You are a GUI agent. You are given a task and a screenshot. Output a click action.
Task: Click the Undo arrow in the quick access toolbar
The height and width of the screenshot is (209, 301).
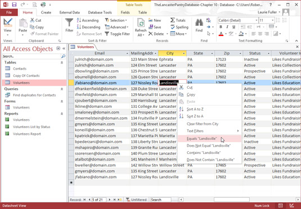click(x=23, y=4)
